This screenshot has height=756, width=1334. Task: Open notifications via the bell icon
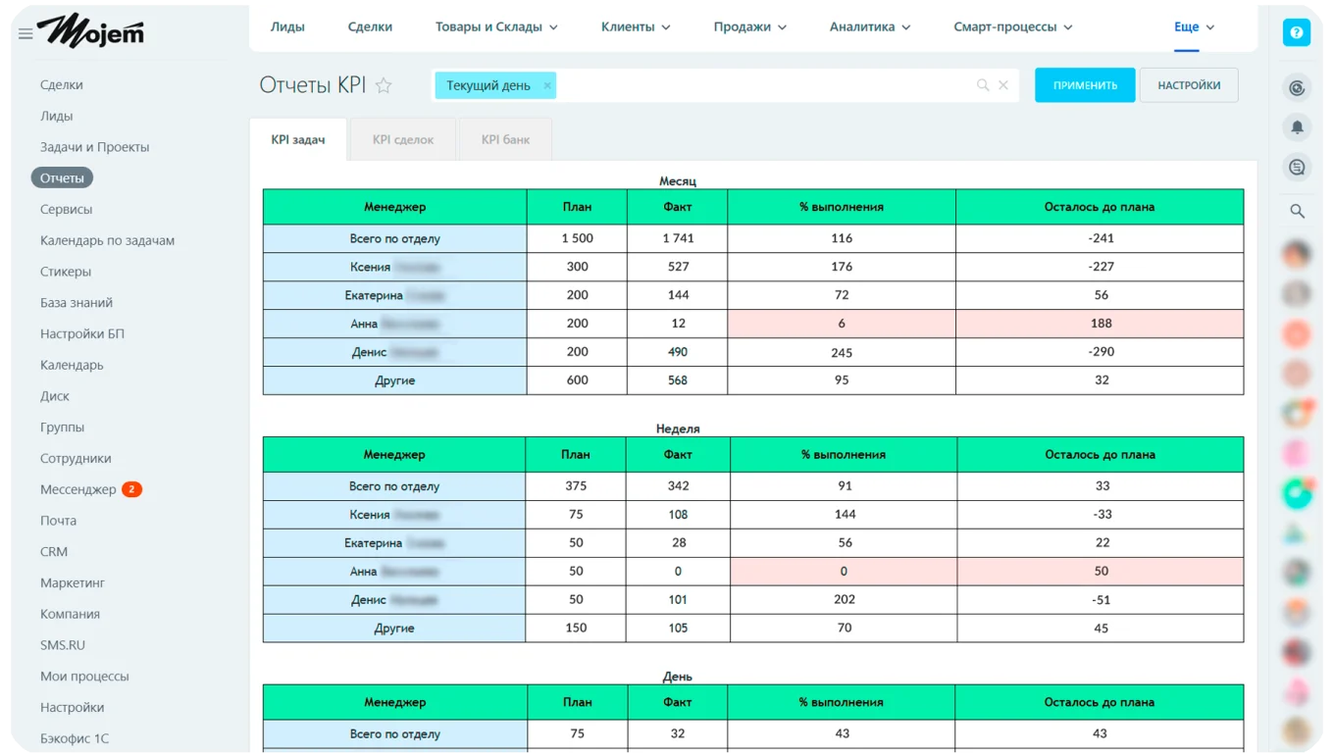[1297, 127]
